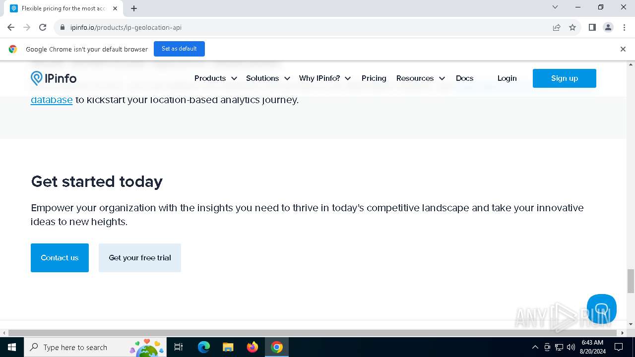Screen dimensions: 635x357
Task: Open tab search chevron
Action: (555, 7)
